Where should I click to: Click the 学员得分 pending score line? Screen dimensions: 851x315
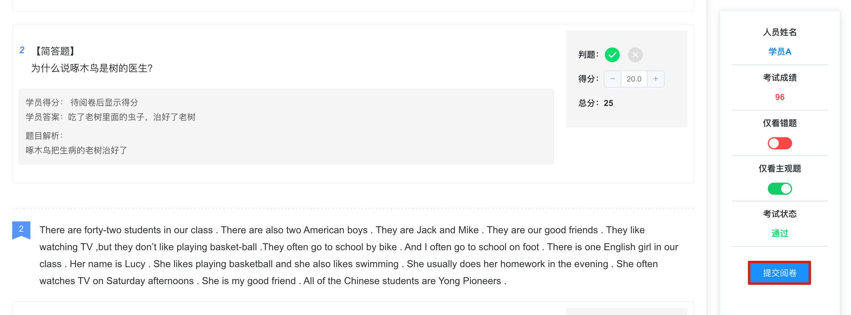point(82,102)
